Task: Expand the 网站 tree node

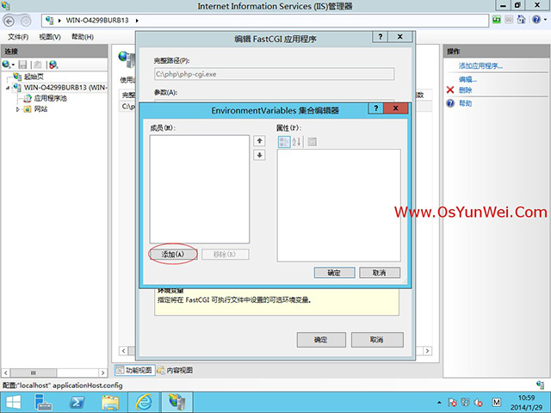Action: pyautogui.click(x=17, y=109)
